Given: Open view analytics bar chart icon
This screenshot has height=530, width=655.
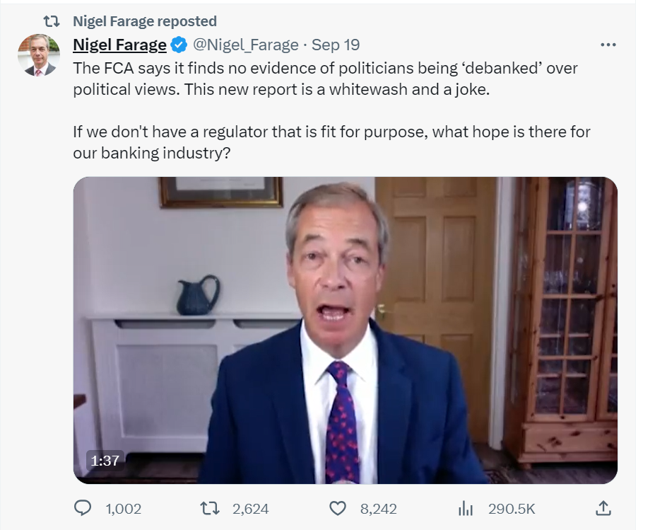Looking at the screenshot, I should pyautogui.click(x=466, y=508).
